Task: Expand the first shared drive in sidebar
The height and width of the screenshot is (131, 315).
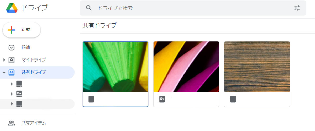Action: 12,84
